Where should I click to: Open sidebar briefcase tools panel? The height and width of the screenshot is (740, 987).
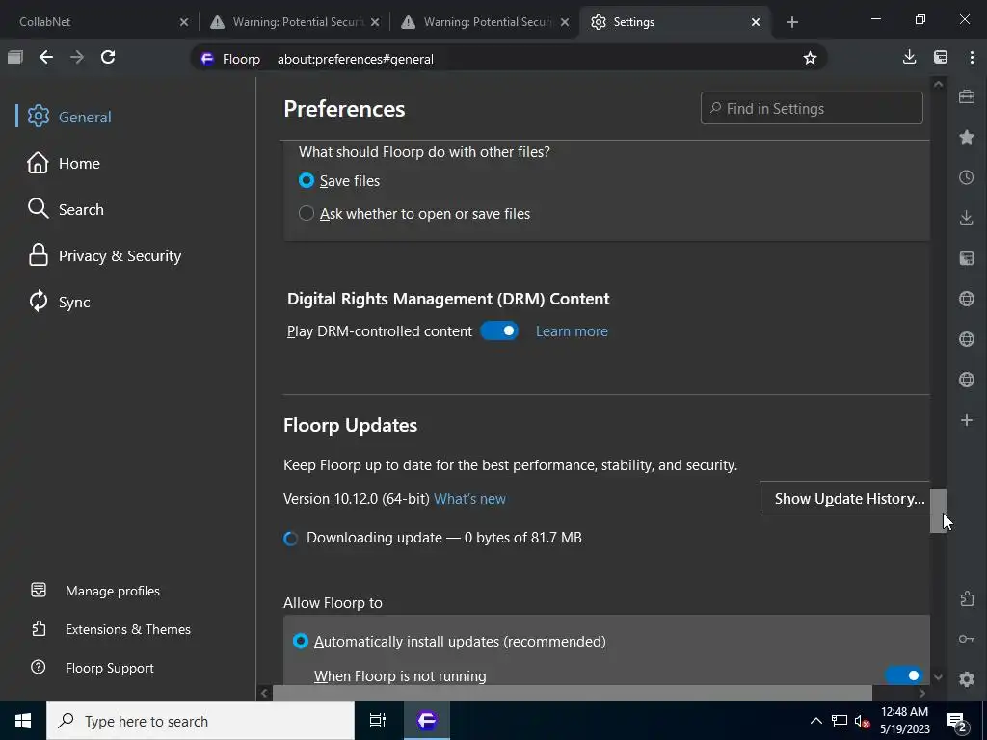point(966,96)
